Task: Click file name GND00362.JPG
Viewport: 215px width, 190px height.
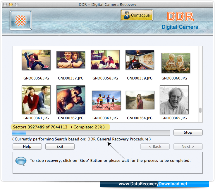Action: click(x=71, y=118)
